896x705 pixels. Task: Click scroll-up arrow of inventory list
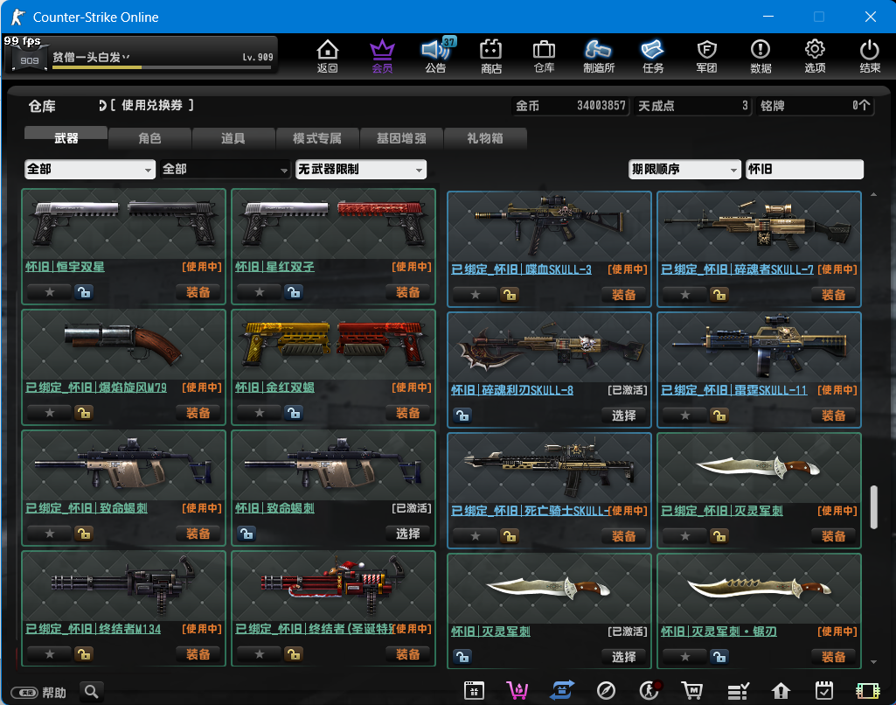(x=874, y=195)
